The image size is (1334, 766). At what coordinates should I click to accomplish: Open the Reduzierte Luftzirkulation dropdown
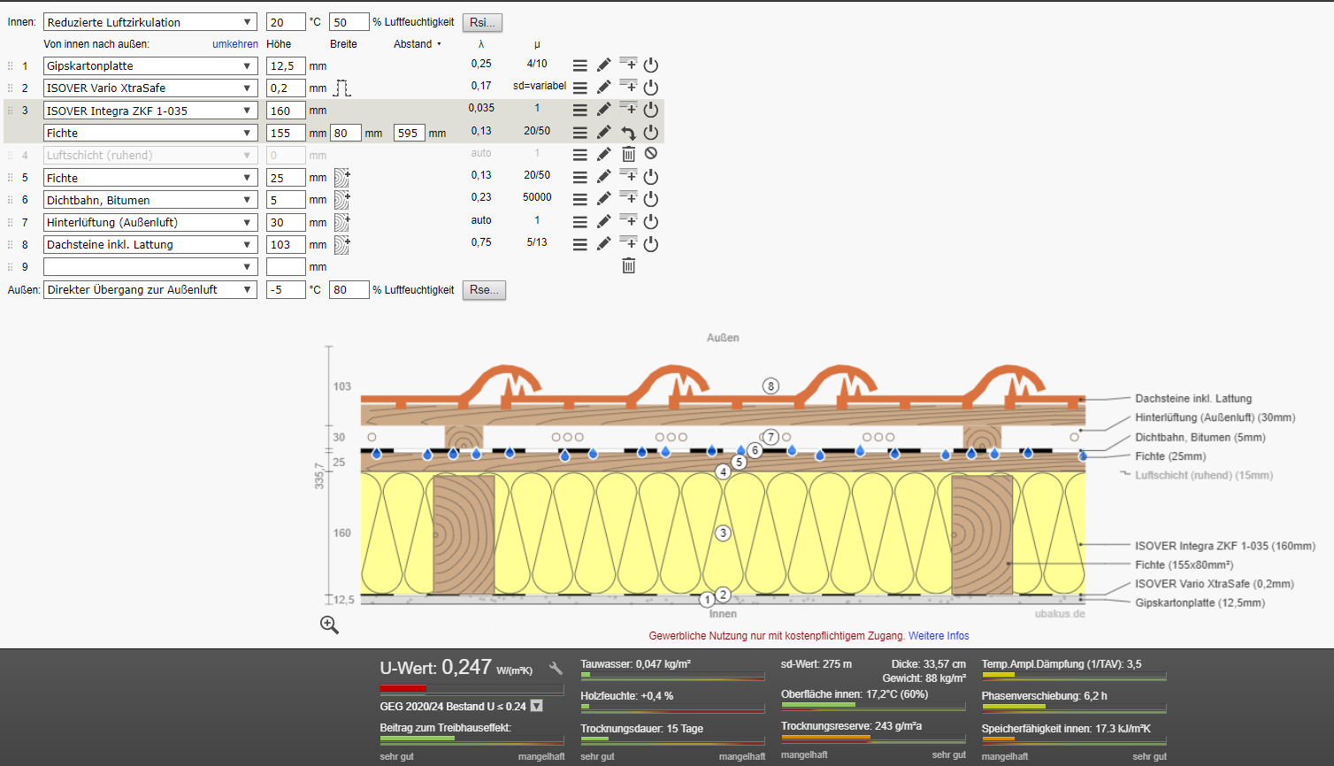pos(149,22)
